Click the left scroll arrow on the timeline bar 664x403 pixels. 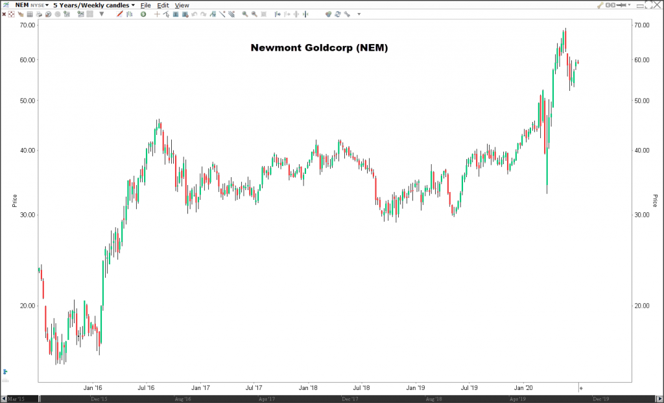pos(3,399)
